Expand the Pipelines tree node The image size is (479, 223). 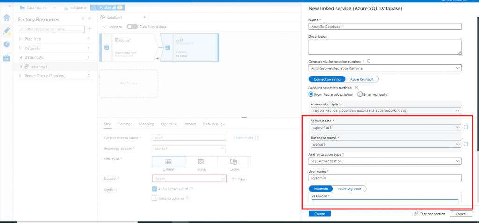pos(21,39)
